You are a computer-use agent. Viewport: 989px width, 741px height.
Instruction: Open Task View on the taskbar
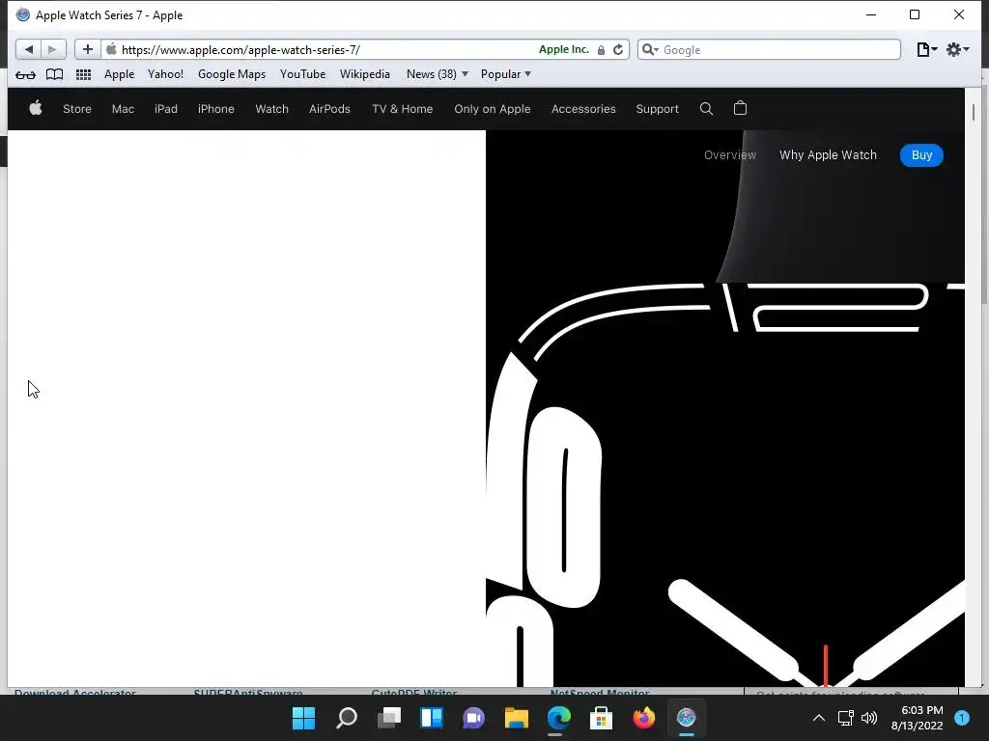click(x=389, y=718)
